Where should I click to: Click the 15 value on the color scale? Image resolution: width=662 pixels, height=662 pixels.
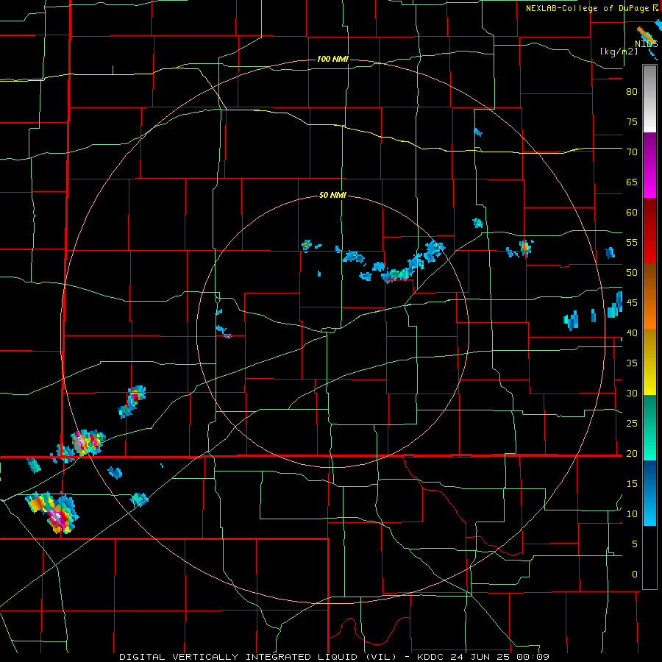(632, 483)
